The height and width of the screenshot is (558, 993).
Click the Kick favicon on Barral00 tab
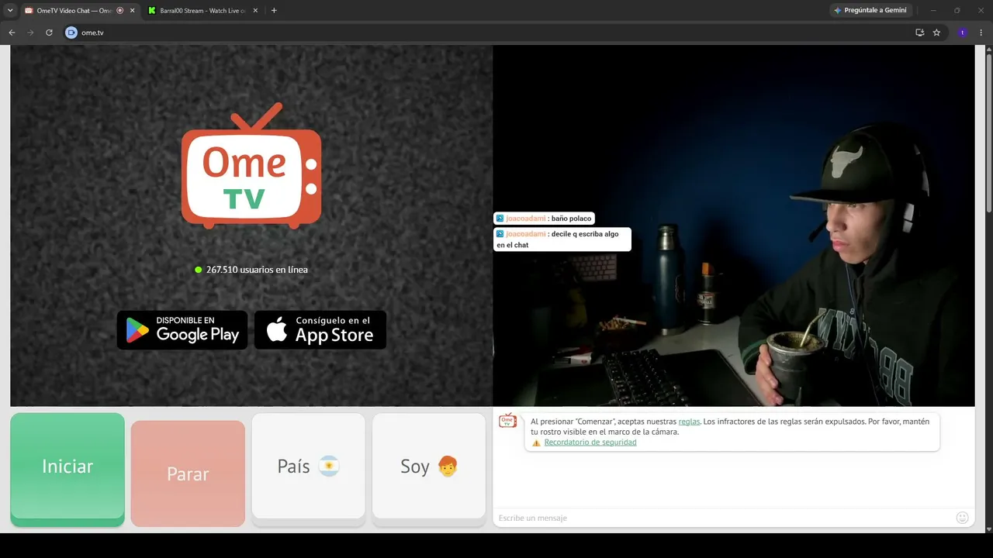point(152,11)
